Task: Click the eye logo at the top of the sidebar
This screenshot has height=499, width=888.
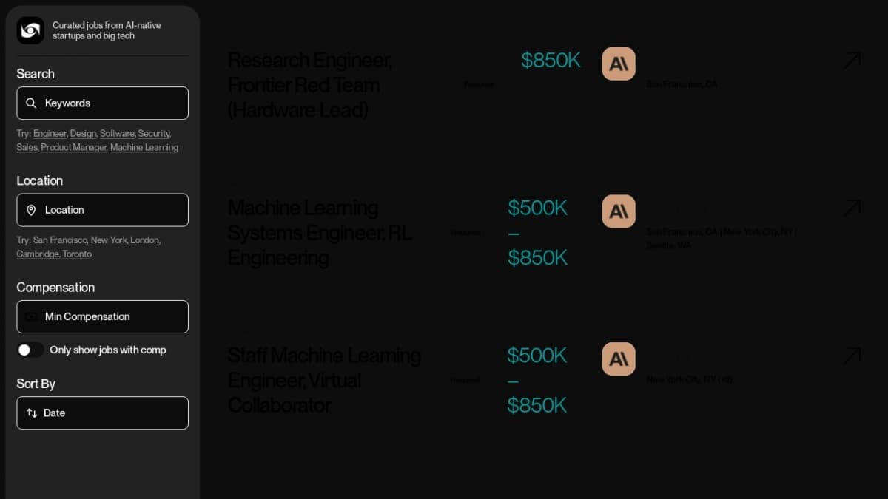Action: [30, 30]
